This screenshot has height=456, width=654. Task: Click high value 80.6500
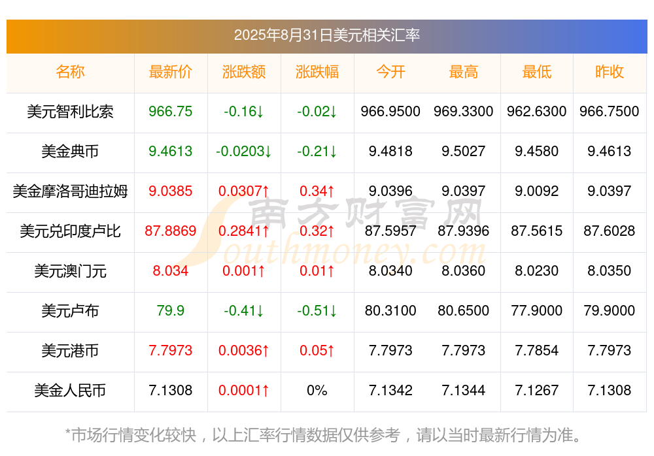464,311
